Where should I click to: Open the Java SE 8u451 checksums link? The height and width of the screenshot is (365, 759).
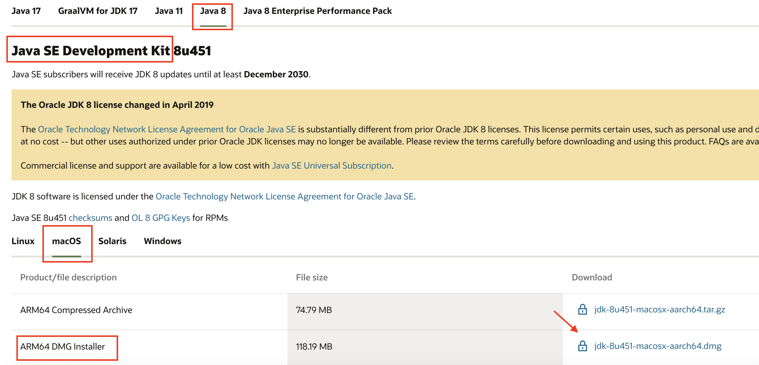tap(90, 218)
